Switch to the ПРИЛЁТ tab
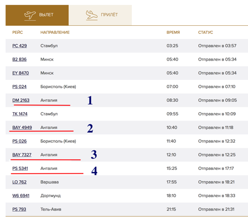248x217 pixels. click(x=100, y=15)
